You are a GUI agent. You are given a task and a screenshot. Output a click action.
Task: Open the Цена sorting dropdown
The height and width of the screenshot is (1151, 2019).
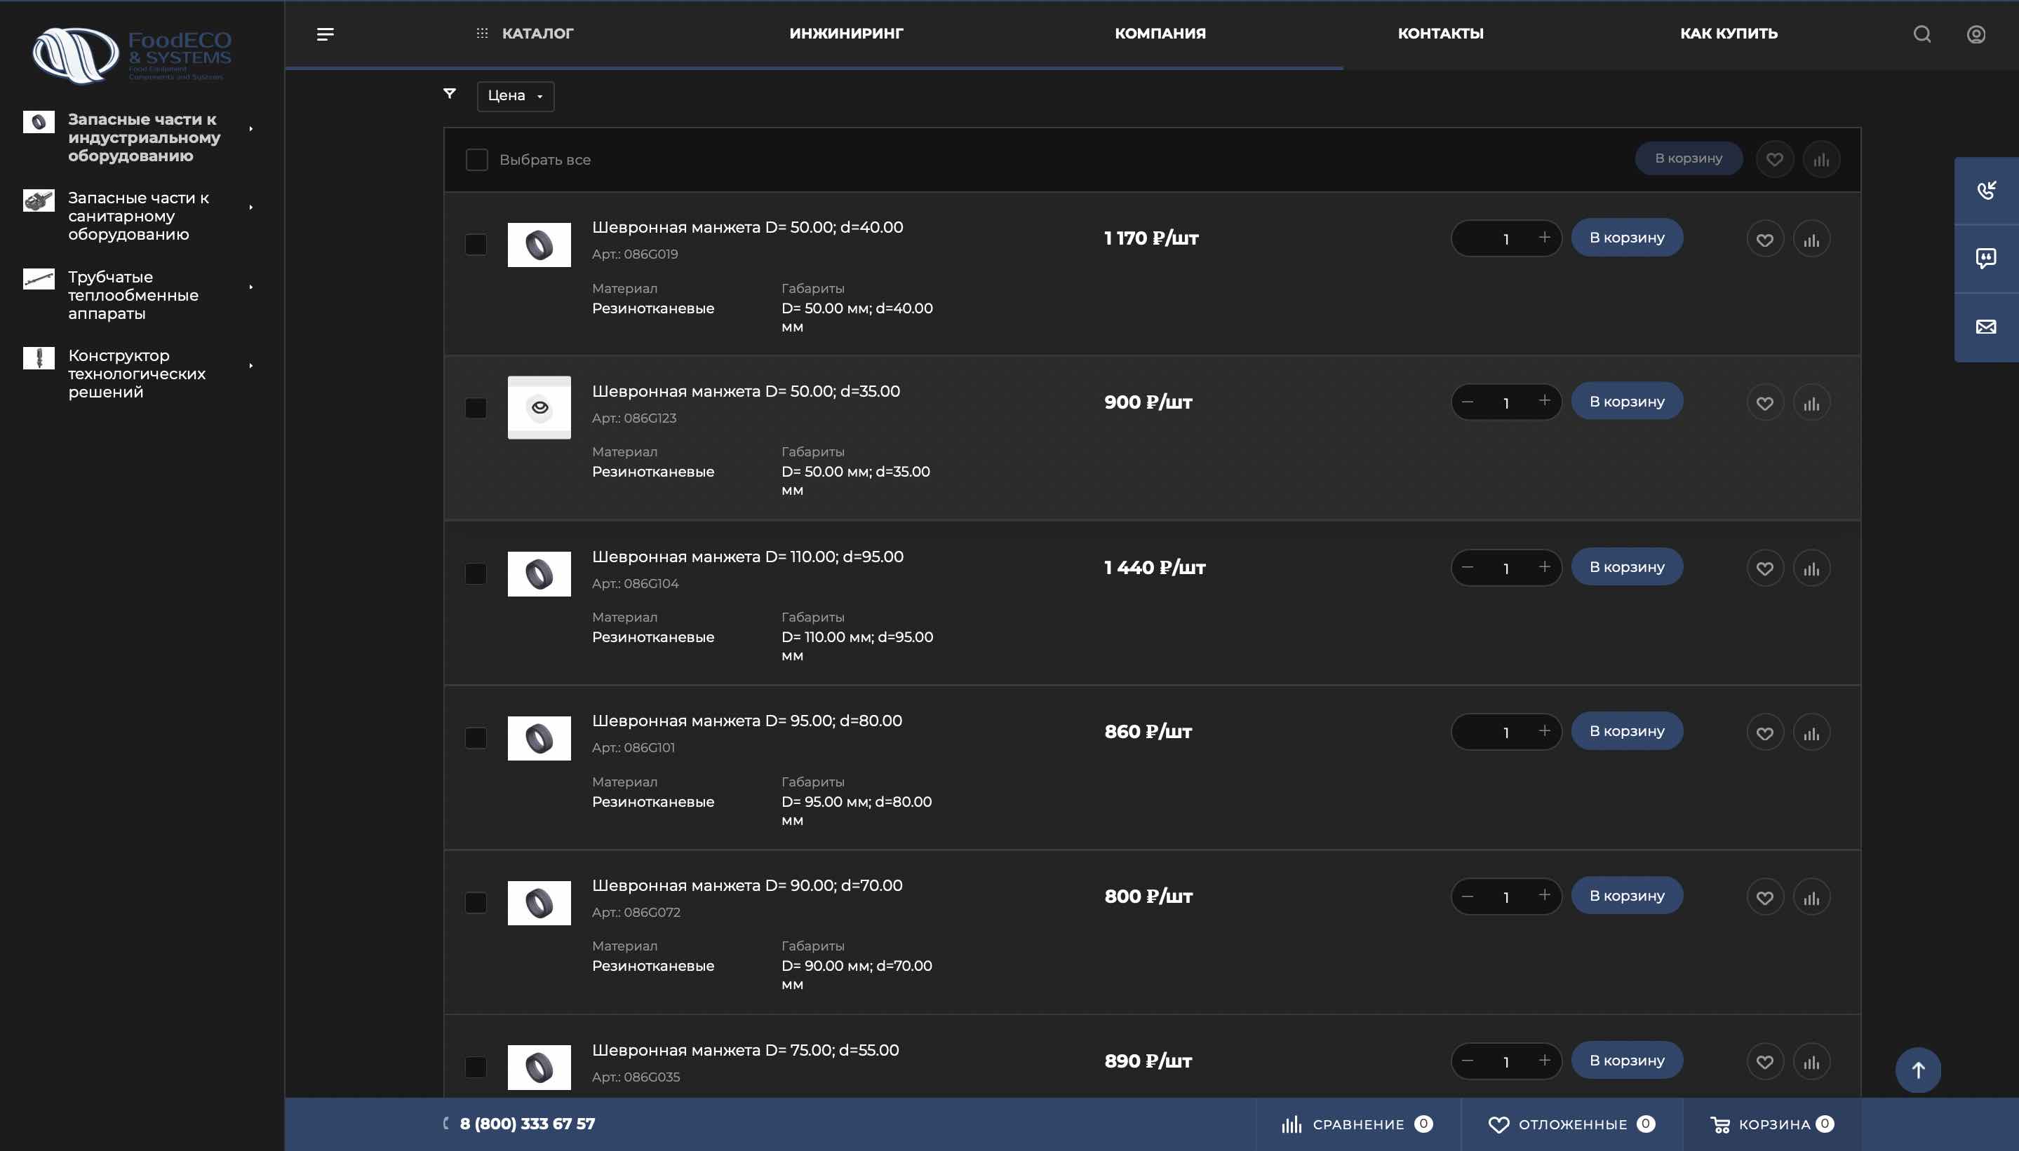coord(515,95)
